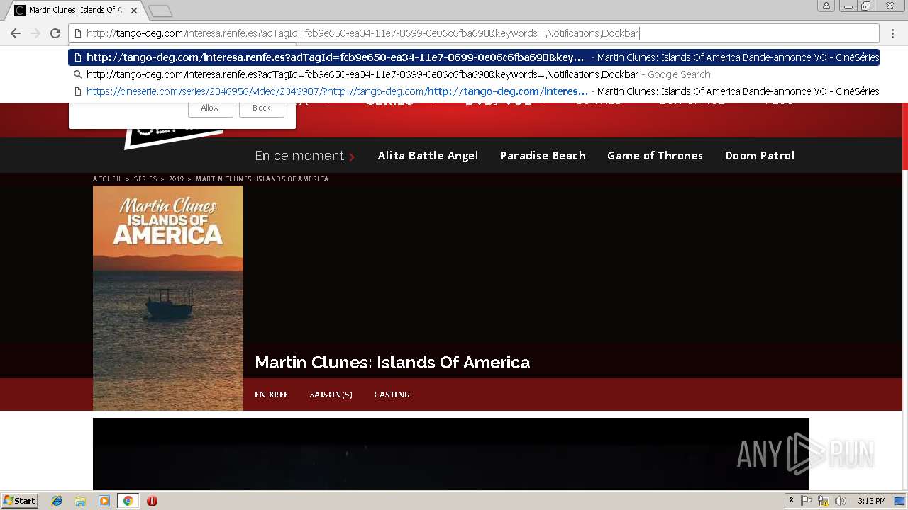Switch to the EN BREF tab

[x=271, y=395]
